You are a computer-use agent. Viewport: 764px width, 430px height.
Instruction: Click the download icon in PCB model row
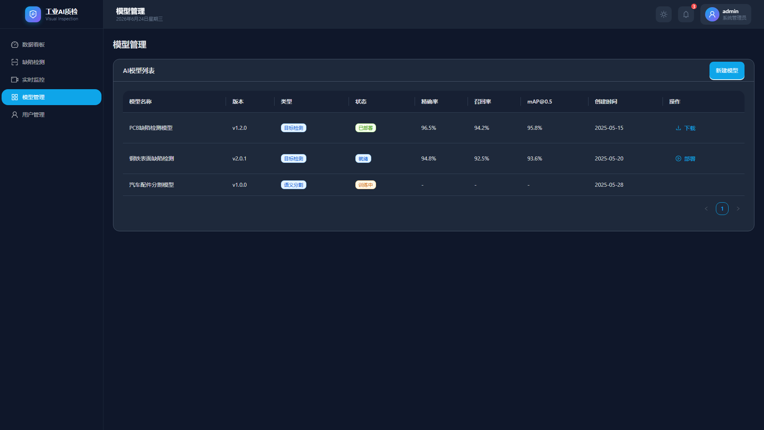(x=678, y=128)
